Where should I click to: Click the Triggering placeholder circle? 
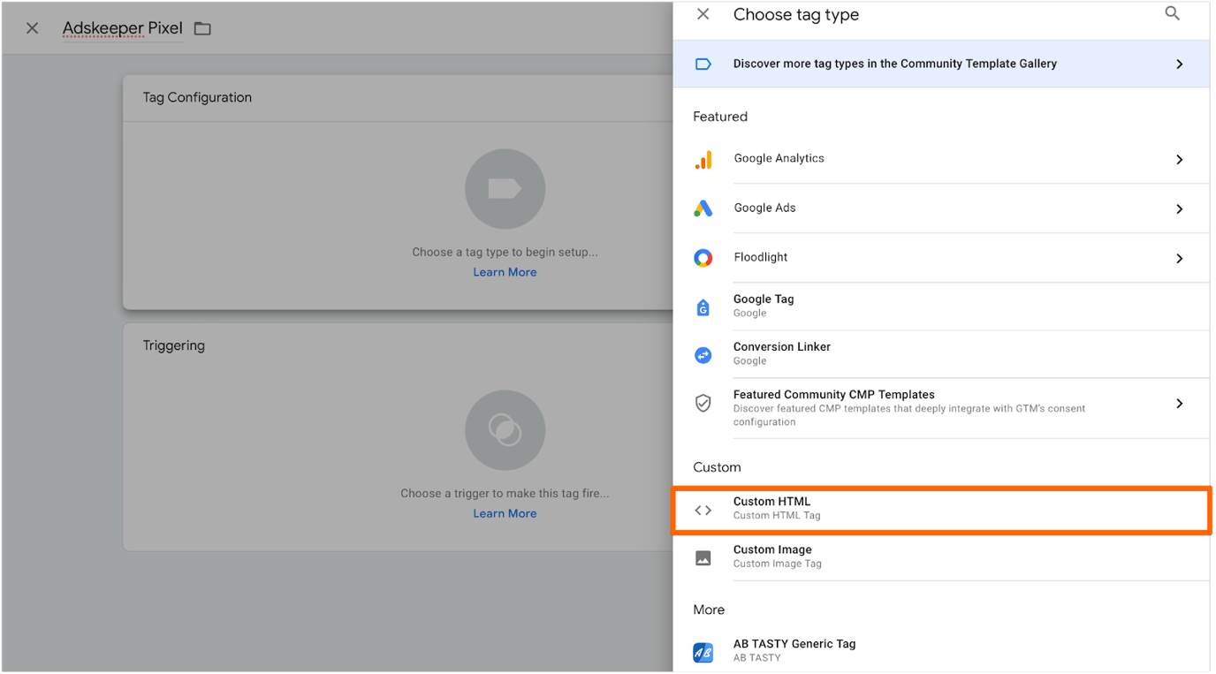pyautogui.click(x=505, y=430)
